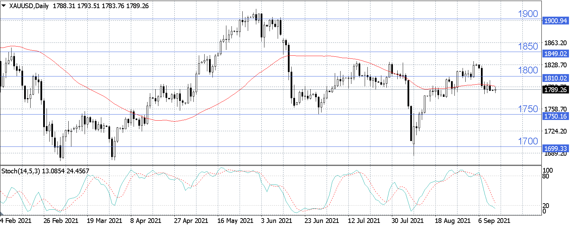Select the 1750.16 price tag on the axis
Image resolution: width=571 pixels, height=226 pixels.
pyautogui.click(x=555, y=116)
